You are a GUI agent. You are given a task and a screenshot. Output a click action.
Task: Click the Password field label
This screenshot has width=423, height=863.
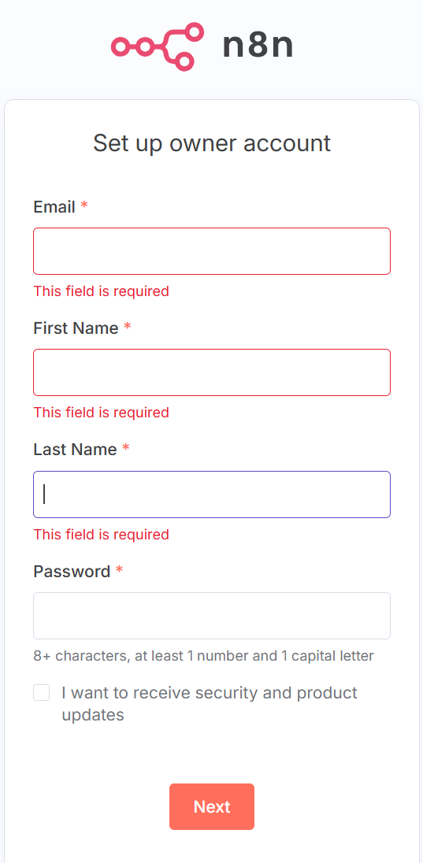tap(72, 572)
